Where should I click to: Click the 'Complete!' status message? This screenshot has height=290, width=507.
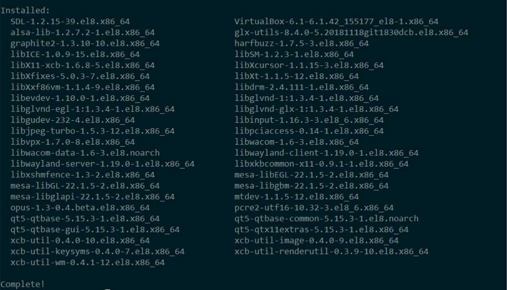(23, 284)
